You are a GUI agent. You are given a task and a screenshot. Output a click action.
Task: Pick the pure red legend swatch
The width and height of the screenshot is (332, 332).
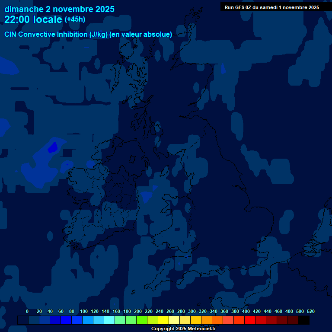(x=250, y=320)
